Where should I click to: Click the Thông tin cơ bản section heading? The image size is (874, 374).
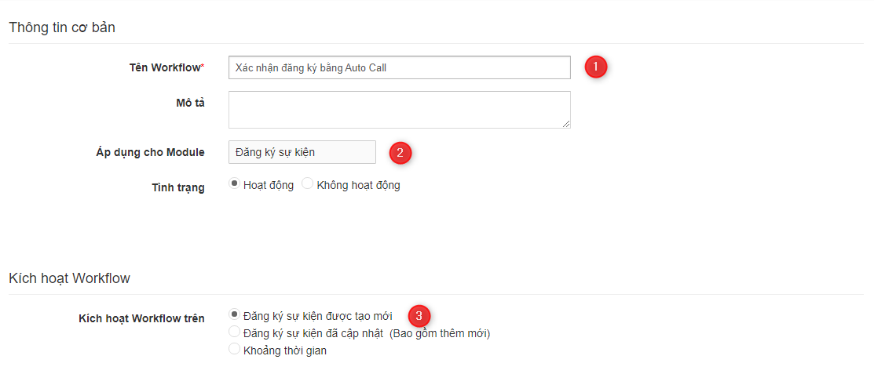click(x=63, y=27)
